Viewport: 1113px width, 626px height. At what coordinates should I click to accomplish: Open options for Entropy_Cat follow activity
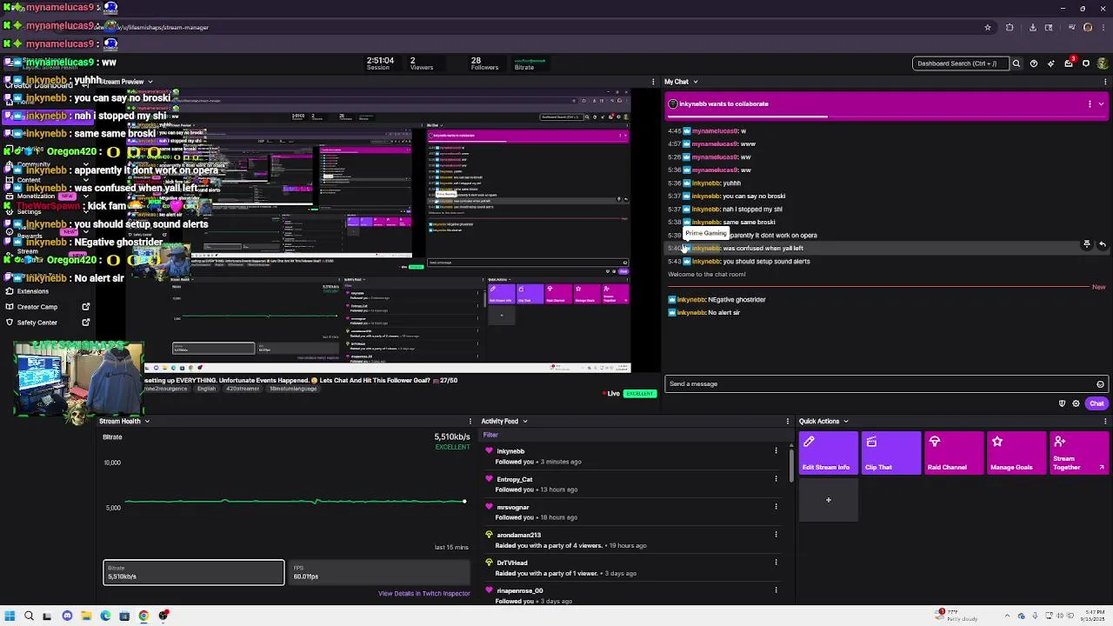coord(776,479)
